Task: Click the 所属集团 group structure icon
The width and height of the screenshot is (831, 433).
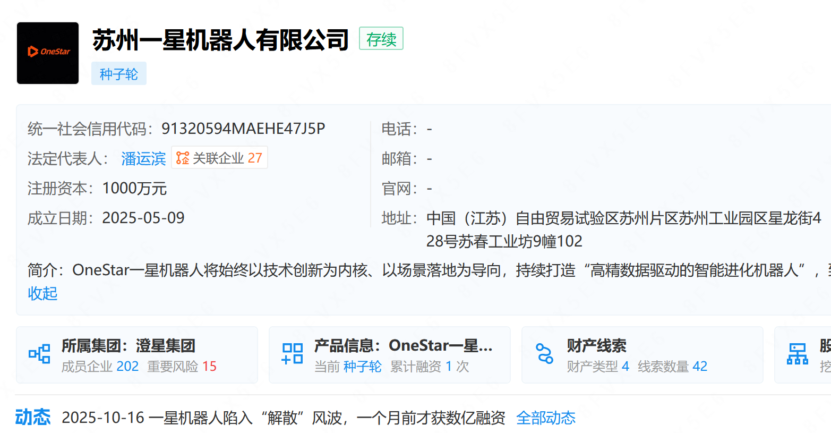Action: (39, 354)
